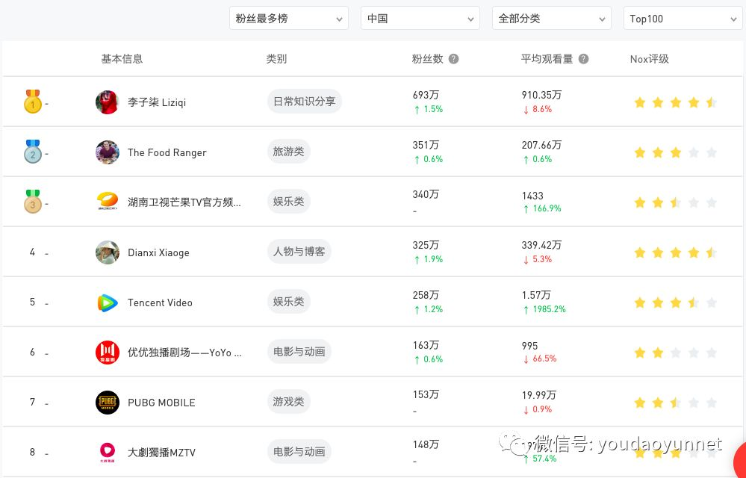Screen dimensions: 746x478
Task: Click the 湖南卫视芒果TV channel logo
Action: [108, 202]
